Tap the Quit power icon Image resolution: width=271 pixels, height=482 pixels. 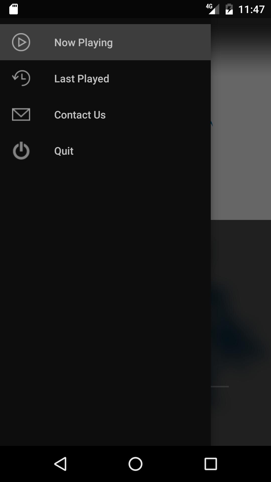click(x=21, y=151)
